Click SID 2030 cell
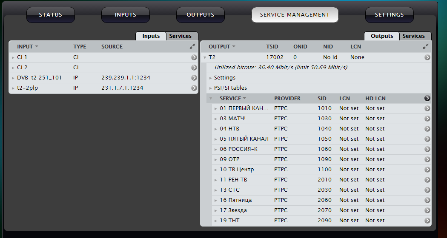The image size is (447, 238). (325, 190)
